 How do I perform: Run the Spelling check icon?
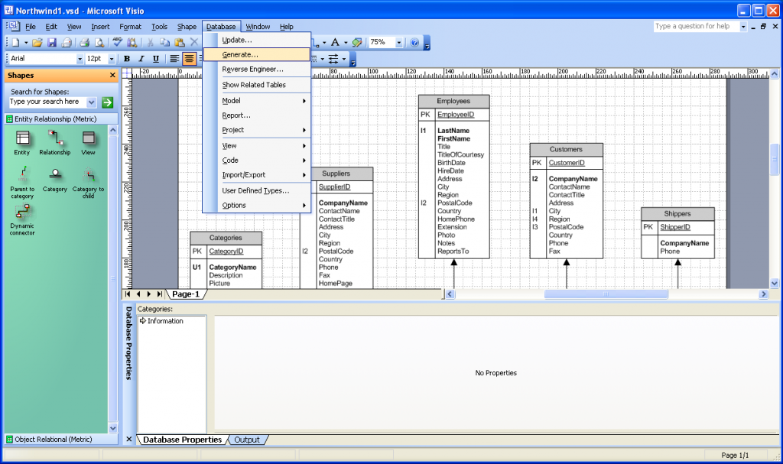117,43
